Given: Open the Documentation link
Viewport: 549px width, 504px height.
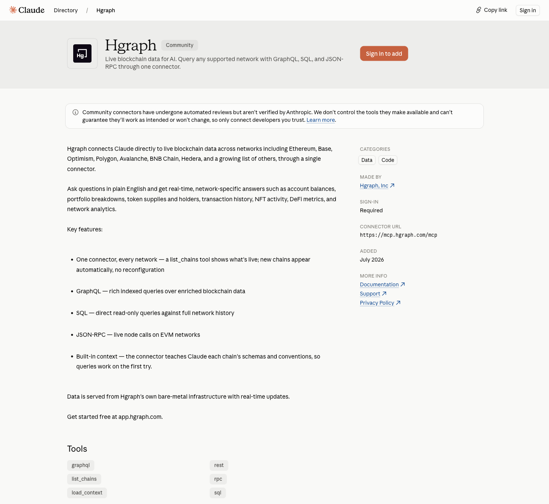Looking at the screenshot, I should coord(379,284).
